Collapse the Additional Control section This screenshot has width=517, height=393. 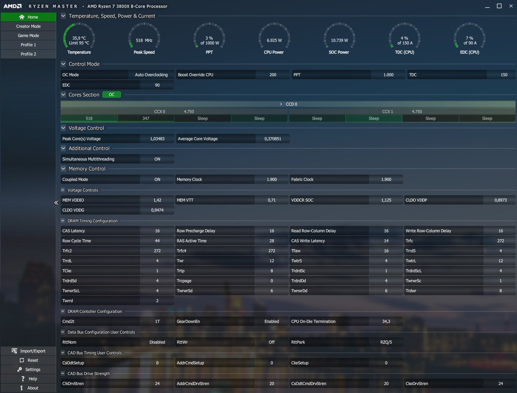[x=63, y=148]
